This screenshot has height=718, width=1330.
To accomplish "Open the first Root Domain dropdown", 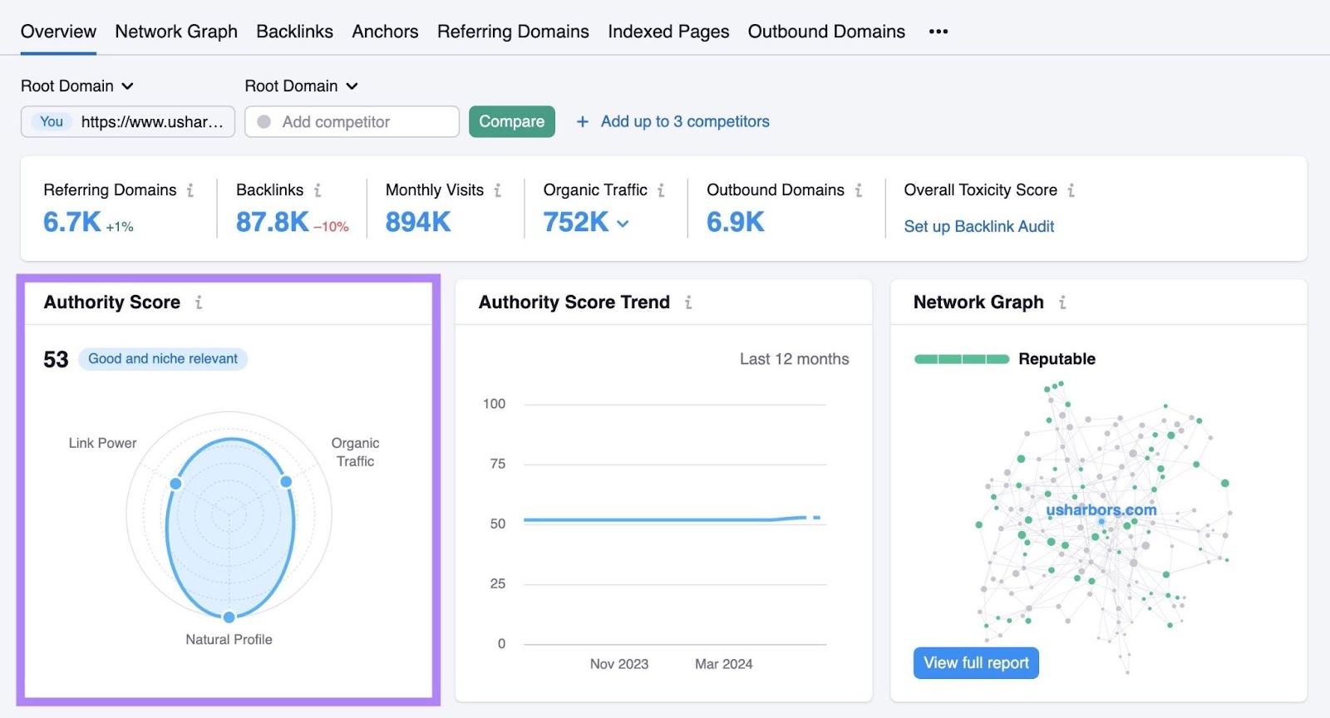I will [x=77, y=86].
